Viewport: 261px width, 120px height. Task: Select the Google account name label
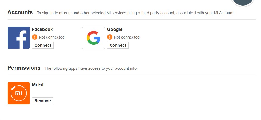click(x=115, y=29)
